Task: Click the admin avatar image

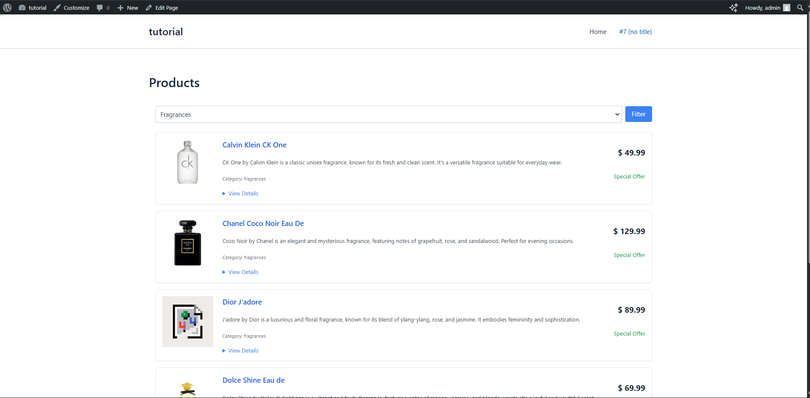Action: tap(787, 8)
